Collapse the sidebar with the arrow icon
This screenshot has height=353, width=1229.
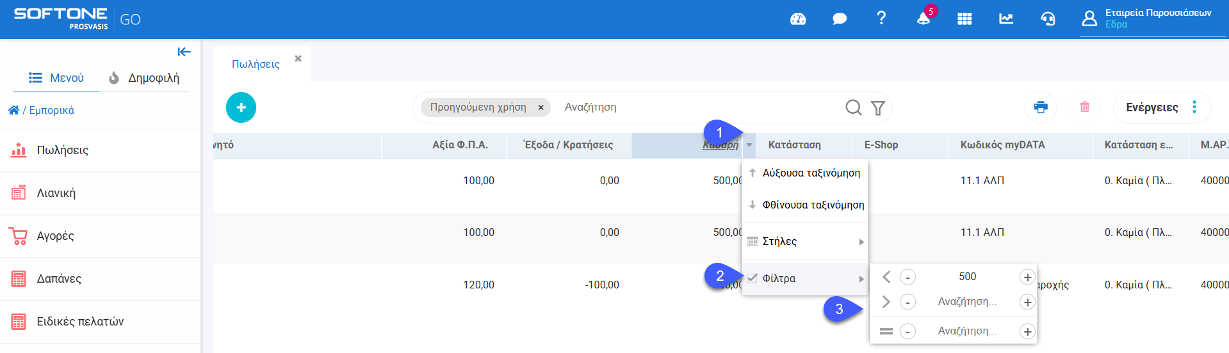click(184, 52)
